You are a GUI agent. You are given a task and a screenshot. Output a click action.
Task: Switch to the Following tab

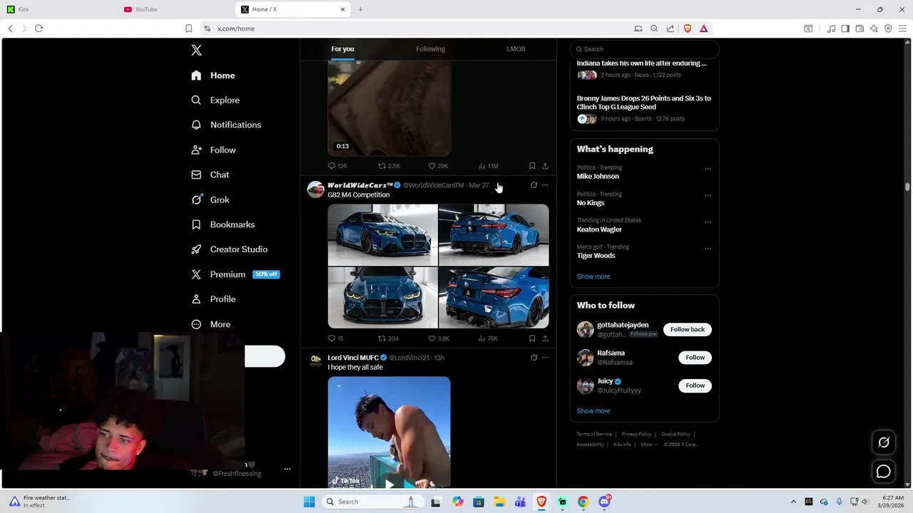pyautogui.click(x=430, y=49)
